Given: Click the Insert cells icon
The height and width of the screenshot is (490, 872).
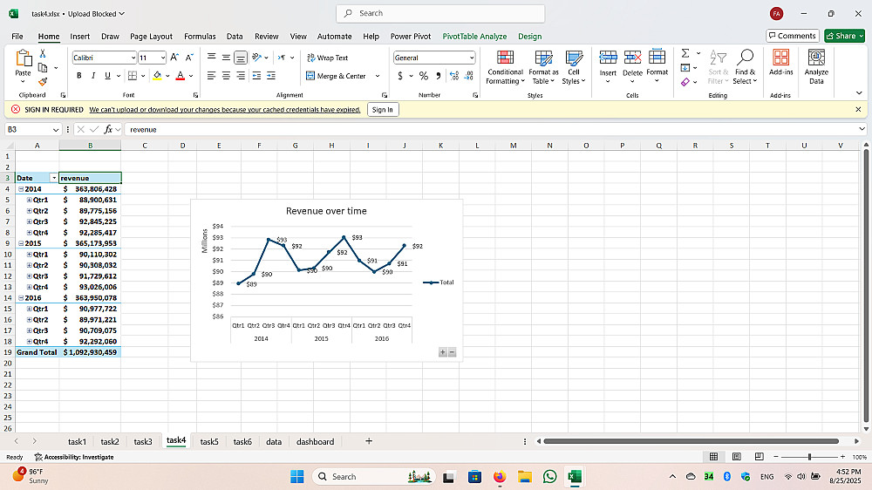Looking at the screenshot, I should tap(608, 57).
